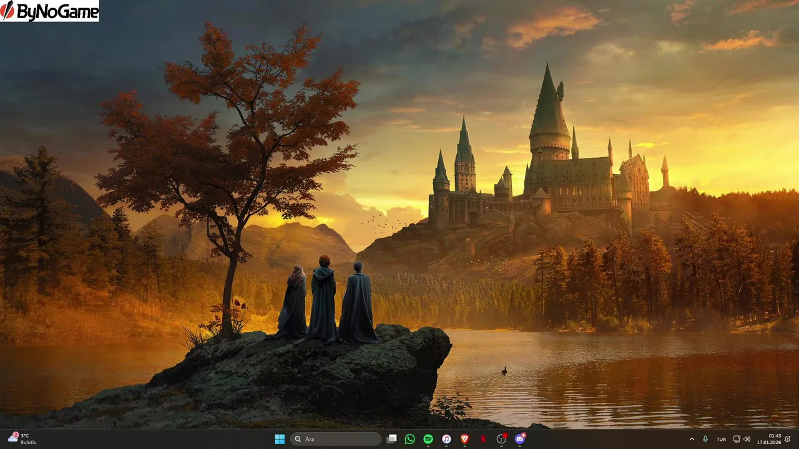Open the Windows Start menu
The image size is (799, 449).
pyautogui.click(x=280, y=439)
